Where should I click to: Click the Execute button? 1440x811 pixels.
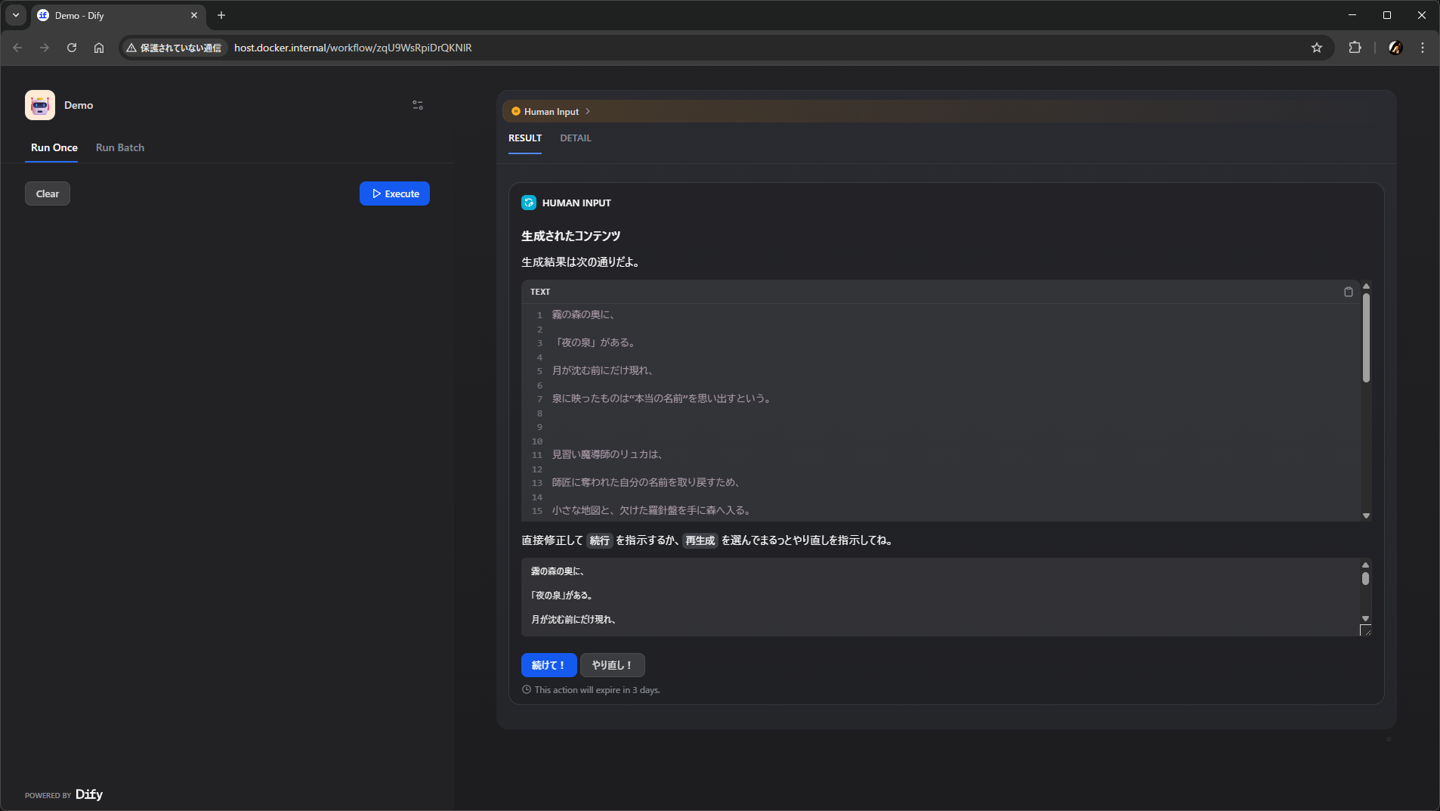point(394,193)
